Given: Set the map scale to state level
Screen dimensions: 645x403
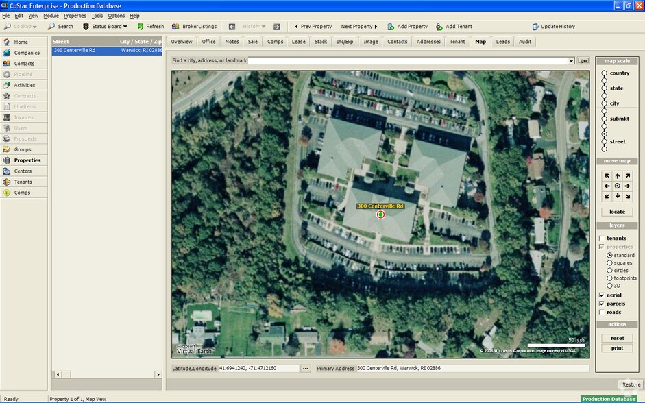Looking at the screenshot, I should point(604,88).
